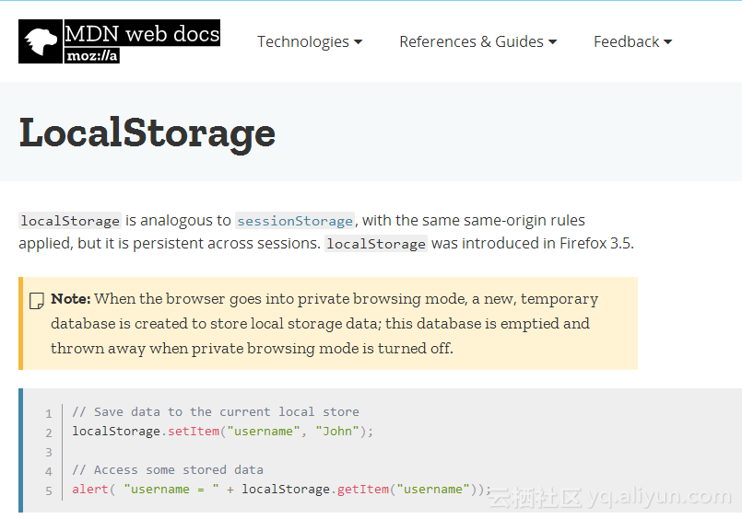Click getItem in the code sample

tap(362, 489)
